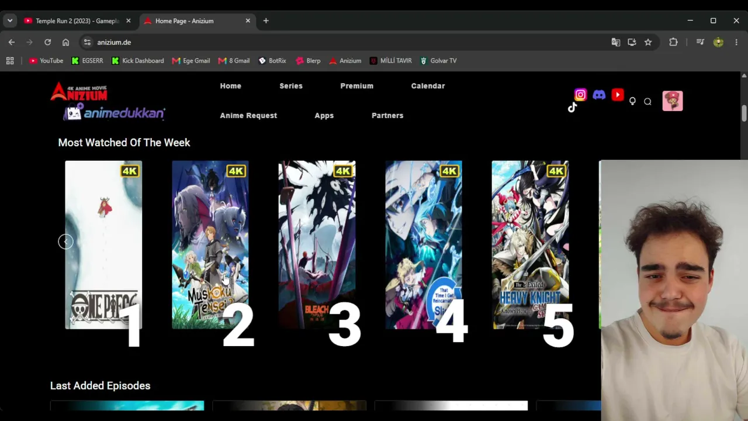
Task: Open the browser home page
Action: 65,42
